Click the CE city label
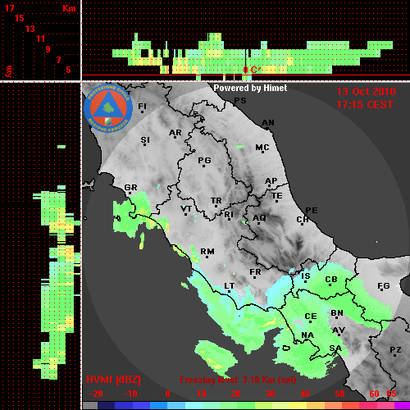 tap(311, 317)
